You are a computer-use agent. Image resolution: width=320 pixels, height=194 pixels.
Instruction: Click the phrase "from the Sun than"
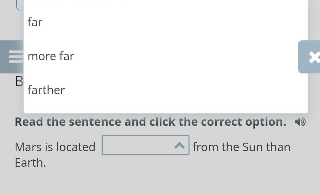click(x=242, y=147)
